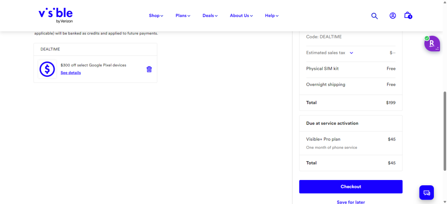Remove DEALTIME promo with trash icon
447x204 pixels.
tap(149, 69)
